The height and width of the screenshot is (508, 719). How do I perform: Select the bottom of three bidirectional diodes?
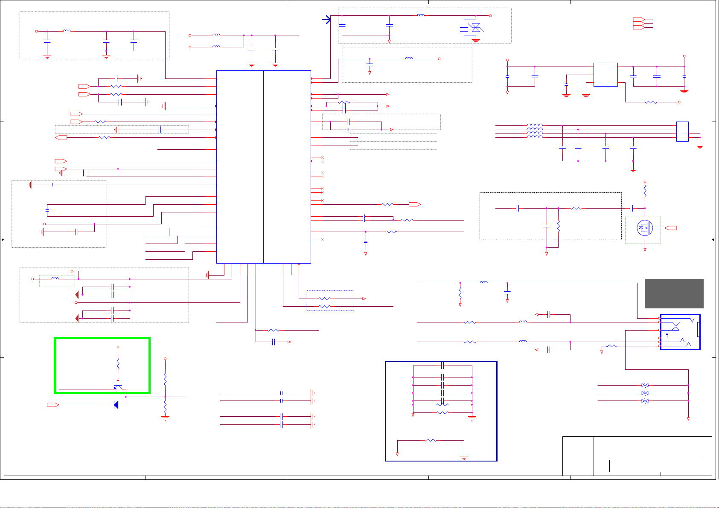(x=645, y=401)
